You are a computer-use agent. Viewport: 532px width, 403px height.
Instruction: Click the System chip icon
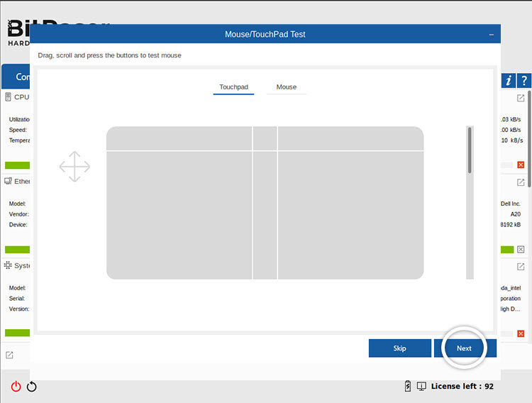pos(9,265)
